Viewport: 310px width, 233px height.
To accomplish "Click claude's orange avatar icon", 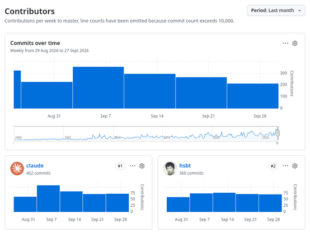I will (x=17, y=169).
